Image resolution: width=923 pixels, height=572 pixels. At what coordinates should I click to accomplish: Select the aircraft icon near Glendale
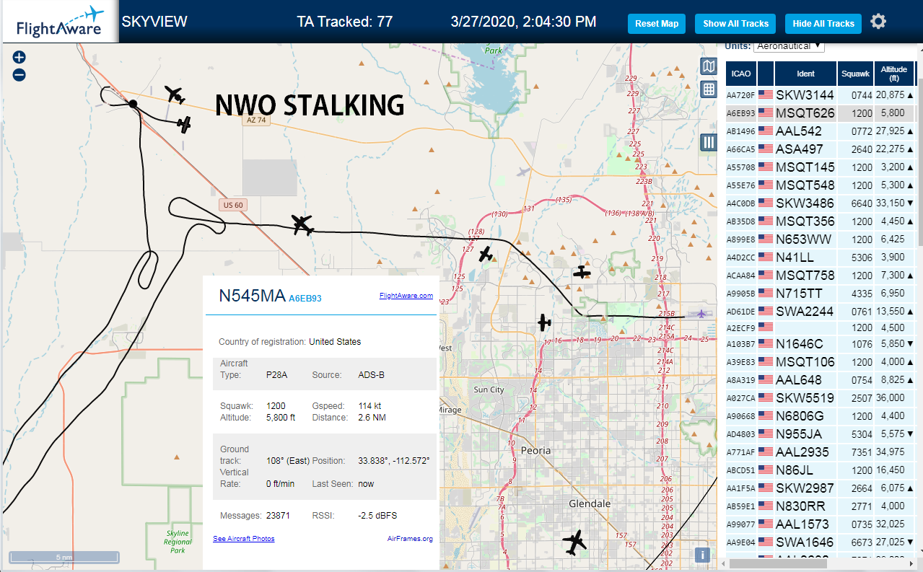(x=575, y=541)
